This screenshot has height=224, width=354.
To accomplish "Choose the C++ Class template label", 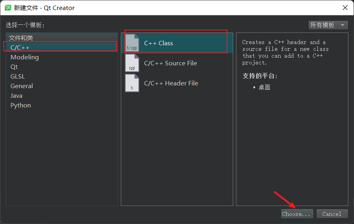I will pyautogui.click(x=159, y=43).
